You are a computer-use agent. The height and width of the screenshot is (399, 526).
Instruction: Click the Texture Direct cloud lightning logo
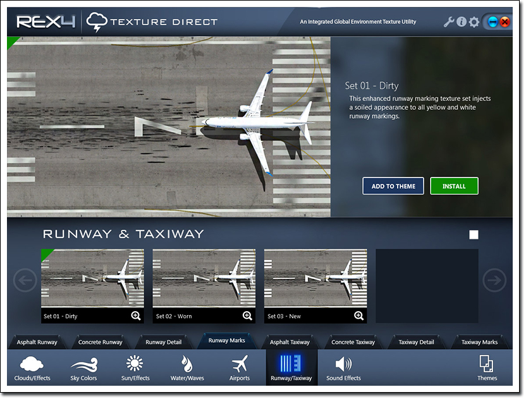click(x=97, y=21)
